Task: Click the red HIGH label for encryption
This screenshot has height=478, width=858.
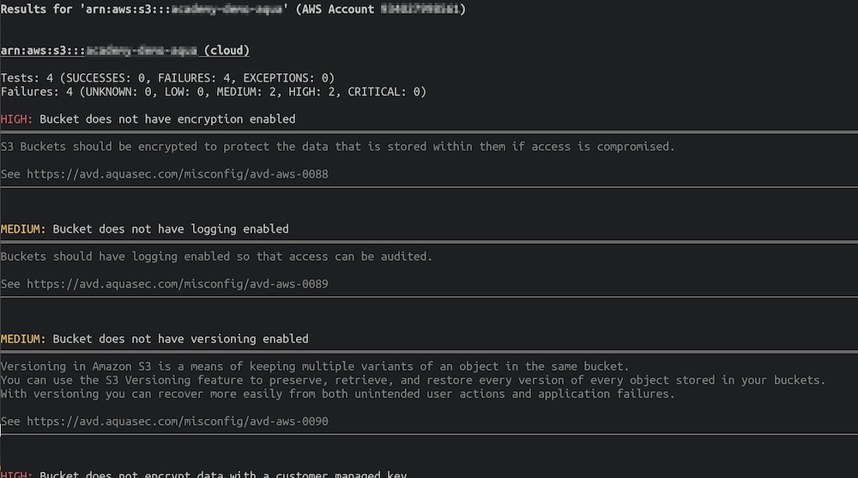Action: (16, 119)
